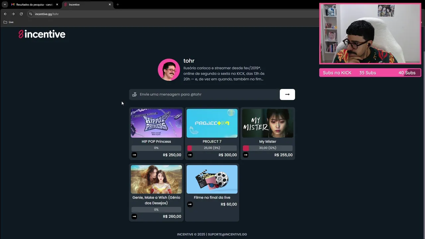The image size is (425, 239).
Task: Click the address bar URL incentive.gg/tohr
Action: pyautogui.click(x=47, y=14)
